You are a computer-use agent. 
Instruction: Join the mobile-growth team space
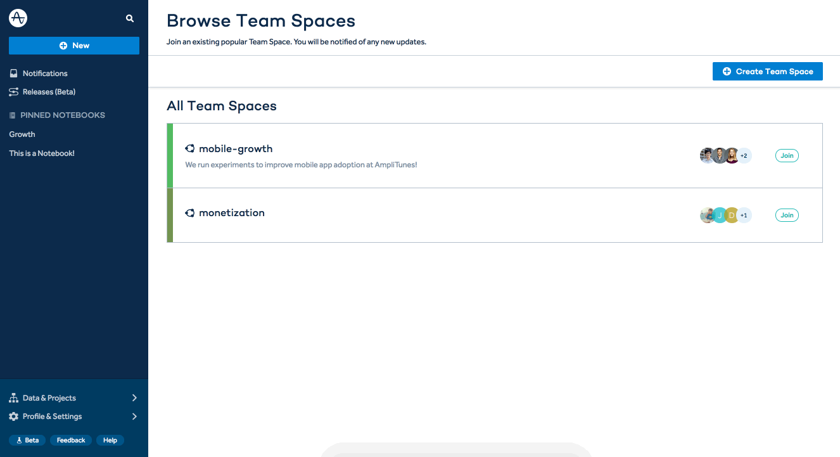(787, 155)
